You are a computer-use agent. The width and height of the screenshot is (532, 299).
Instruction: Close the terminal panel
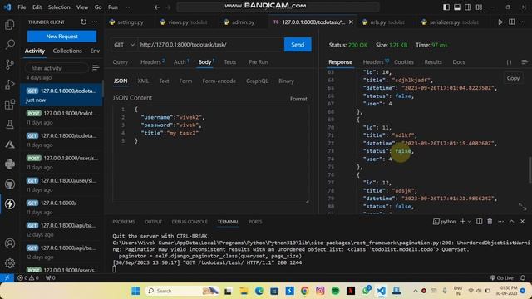(x=523, y=222)
